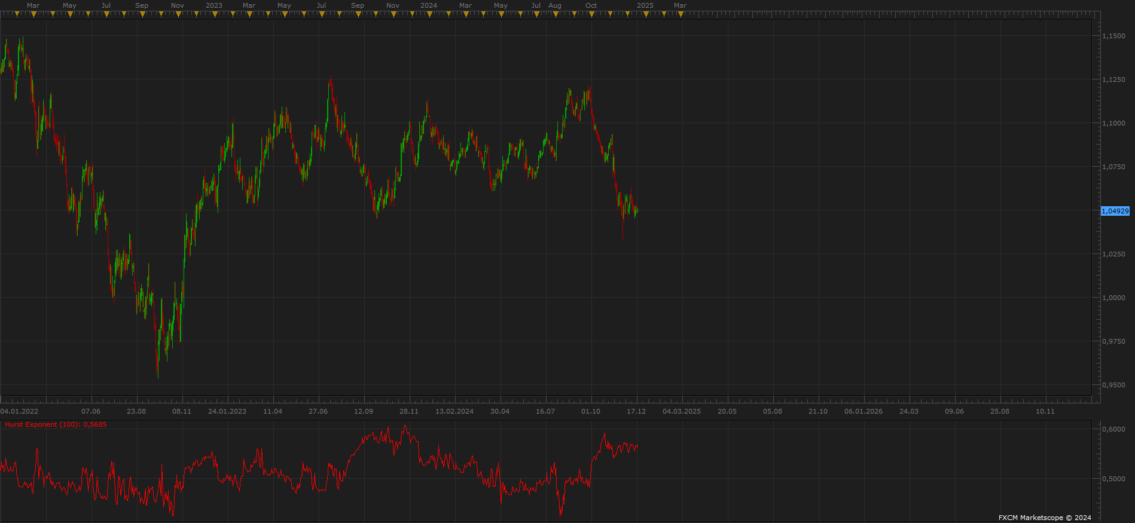The height and width of the screenshot is (523, 1135).
Task: Click the 13.02.2024 date axis label
Action: pyautogui.click(x=454, y=411)
